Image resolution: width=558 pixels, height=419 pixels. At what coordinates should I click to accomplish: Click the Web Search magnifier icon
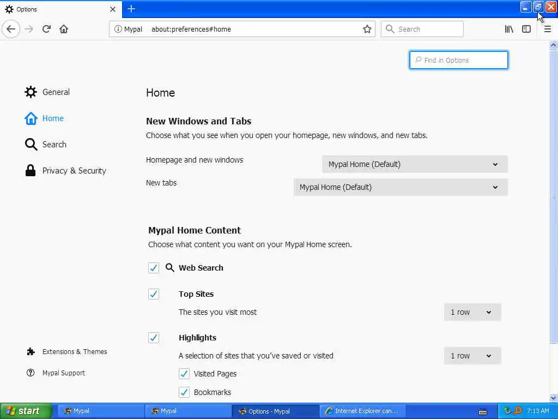point(170,267)
